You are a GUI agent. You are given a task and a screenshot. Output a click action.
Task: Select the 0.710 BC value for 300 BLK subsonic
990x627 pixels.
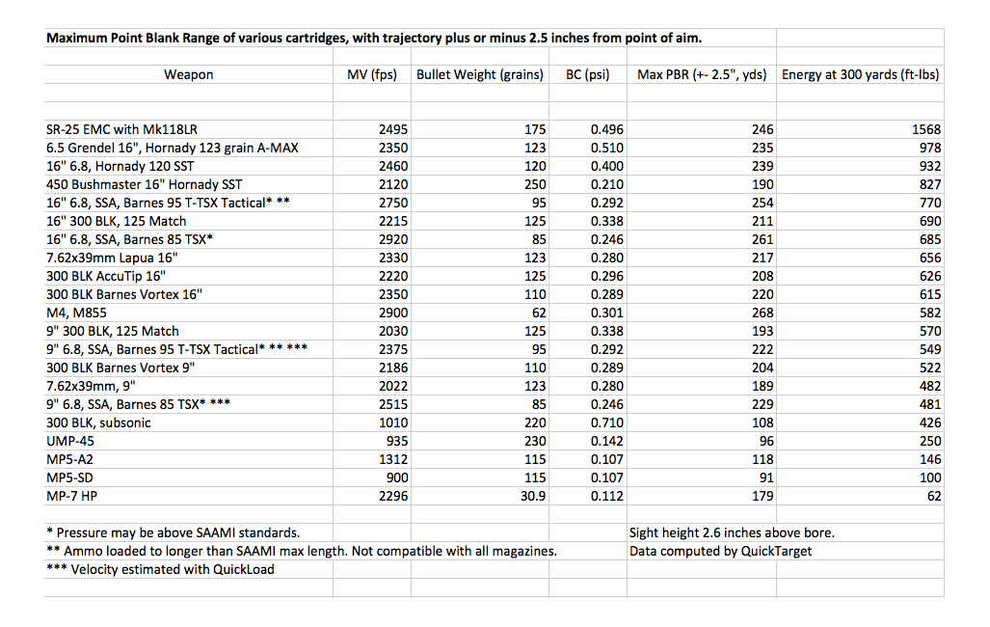(x=606, y=423)
